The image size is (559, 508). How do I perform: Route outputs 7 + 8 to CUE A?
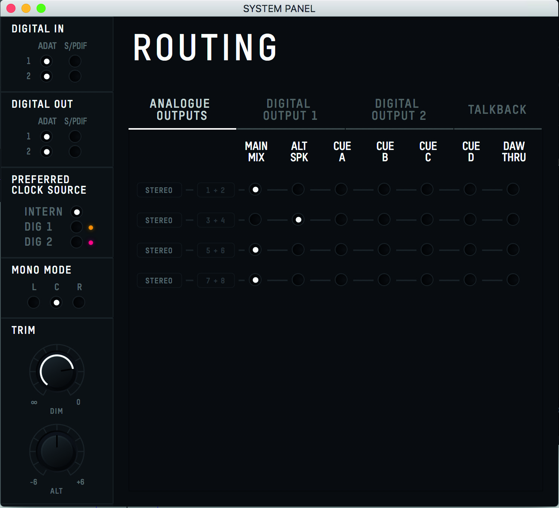pyautogui.click(x=341, y=280)
